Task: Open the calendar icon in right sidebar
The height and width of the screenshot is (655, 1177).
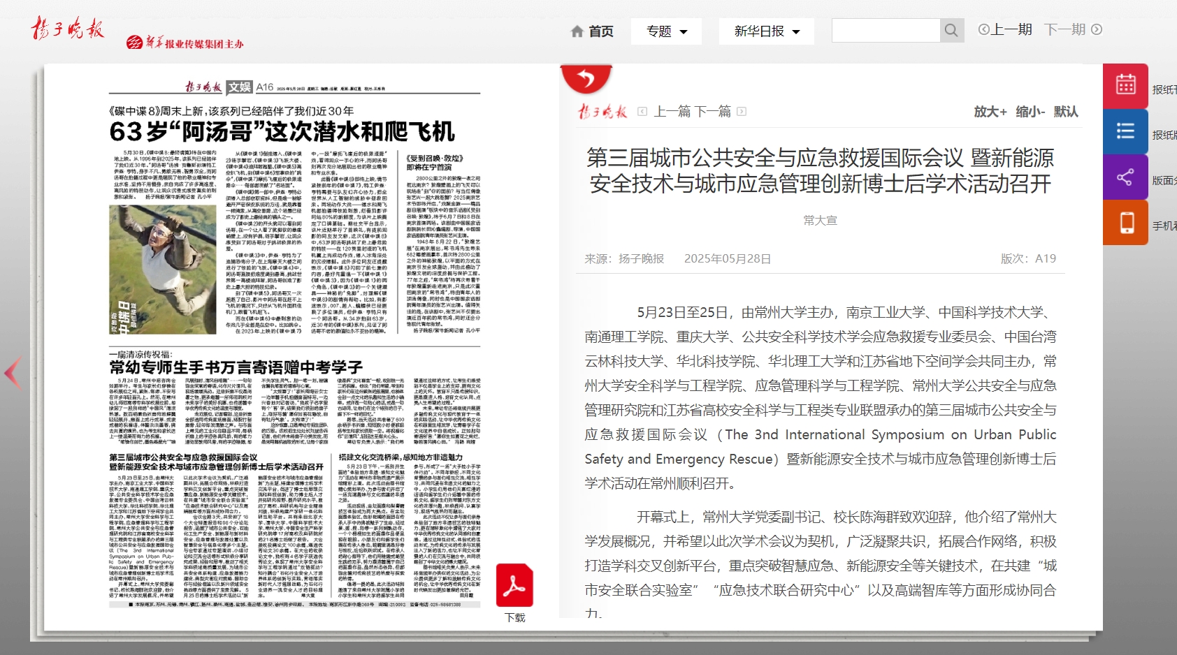Action: (x=1125, y=85)
